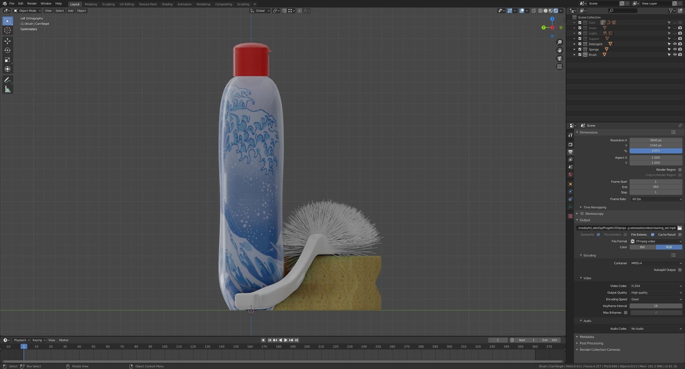This screenshot has height=369, width=685.
Task: Click the resolution percentage 100% slider
Action: tap(656, 151)
